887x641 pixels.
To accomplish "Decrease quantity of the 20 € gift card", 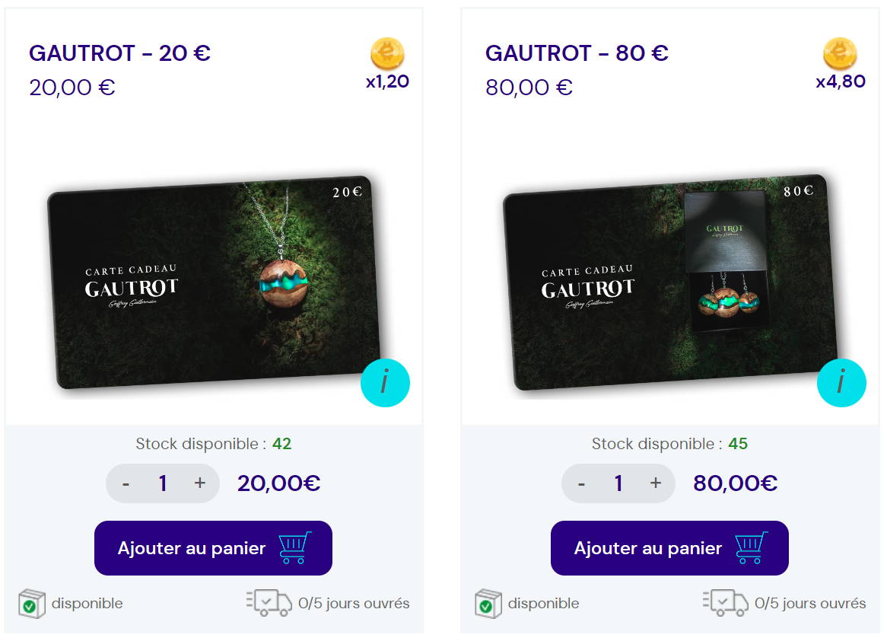I will tap(126, 483).
